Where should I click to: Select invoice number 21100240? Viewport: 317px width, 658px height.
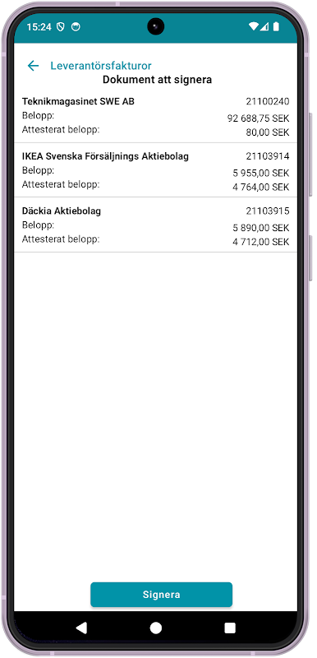[x=268, y=101]
